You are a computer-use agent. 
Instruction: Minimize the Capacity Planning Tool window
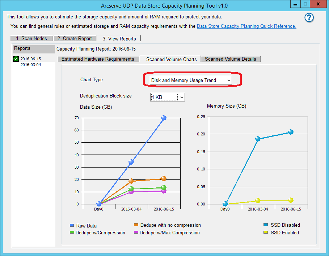coord(295,4)
